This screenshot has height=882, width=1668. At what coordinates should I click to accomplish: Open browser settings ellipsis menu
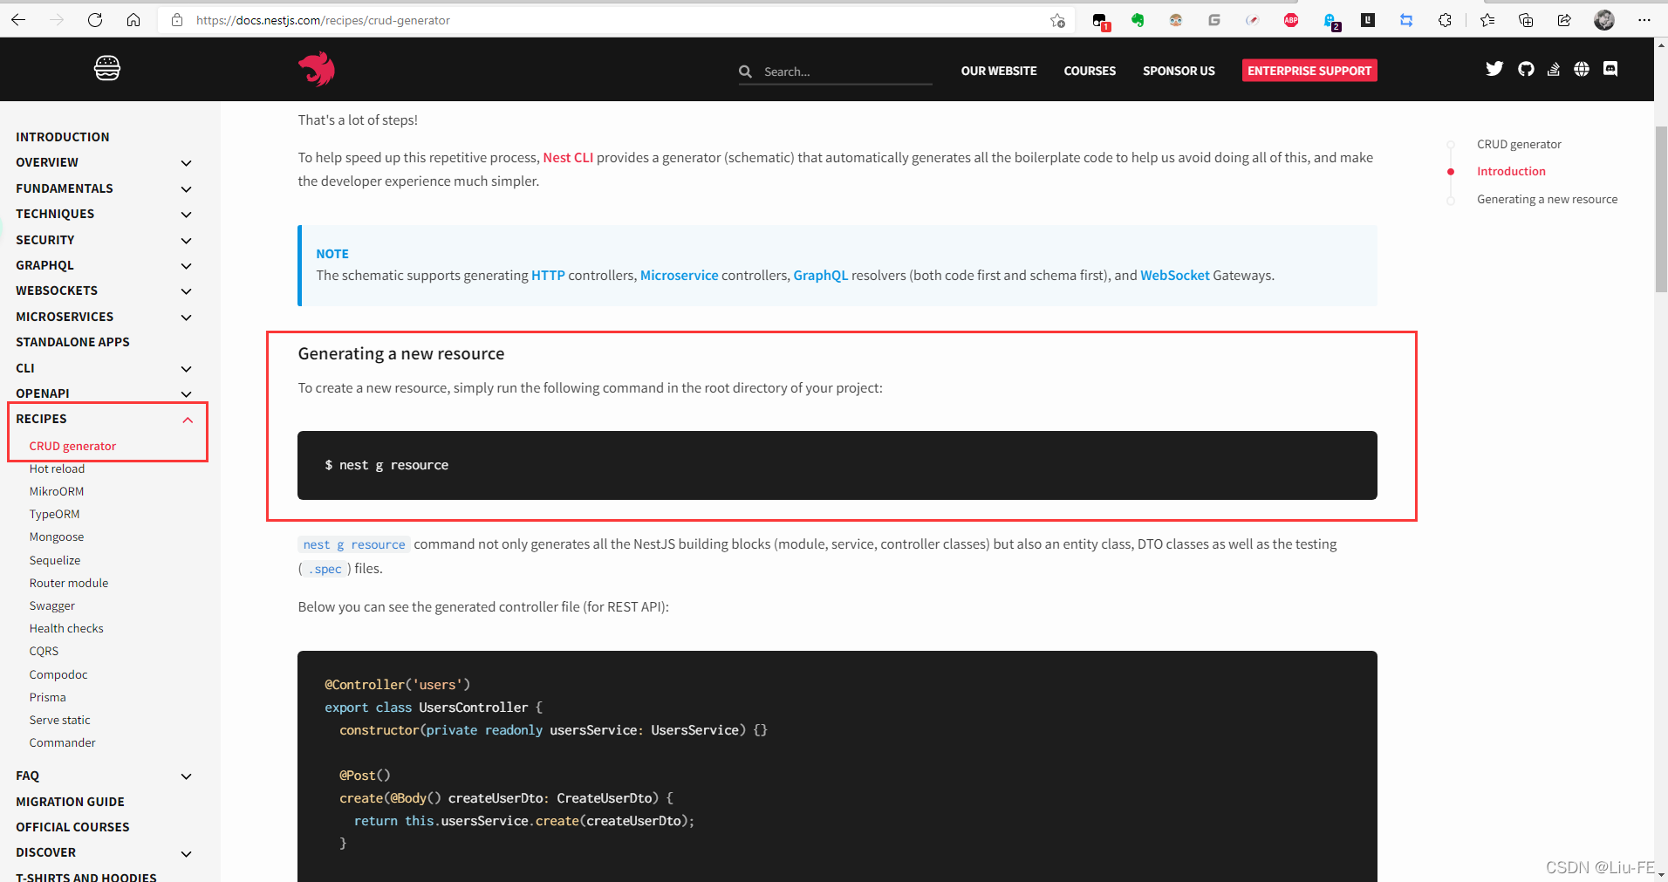point(1644,20)
